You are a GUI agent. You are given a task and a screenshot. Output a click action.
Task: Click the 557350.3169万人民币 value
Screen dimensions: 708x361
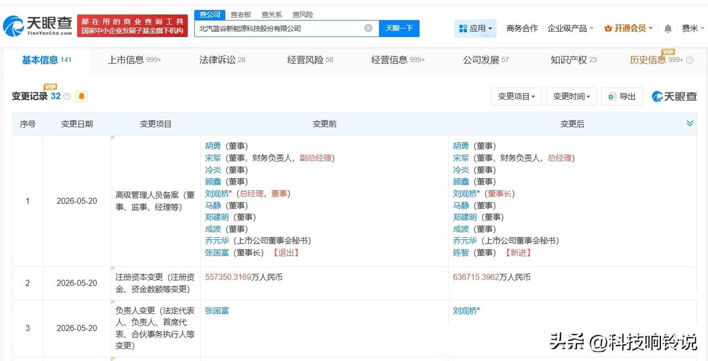pyautogui.click(x=243, y=277)
